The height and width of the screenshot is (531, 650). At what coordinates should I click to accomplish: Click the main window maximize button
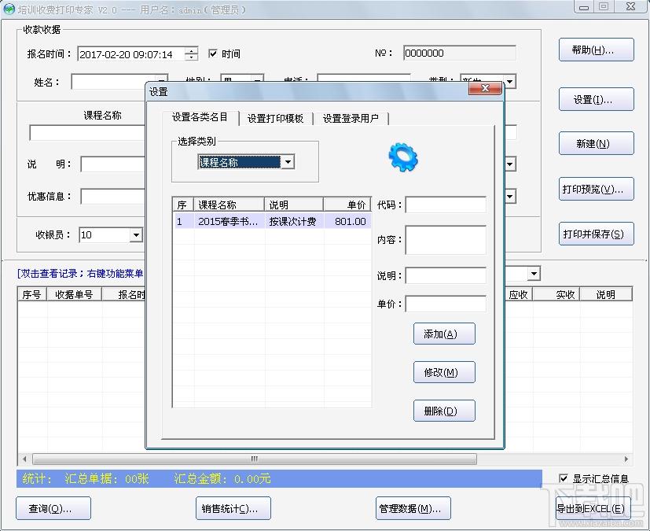[604, 6]
